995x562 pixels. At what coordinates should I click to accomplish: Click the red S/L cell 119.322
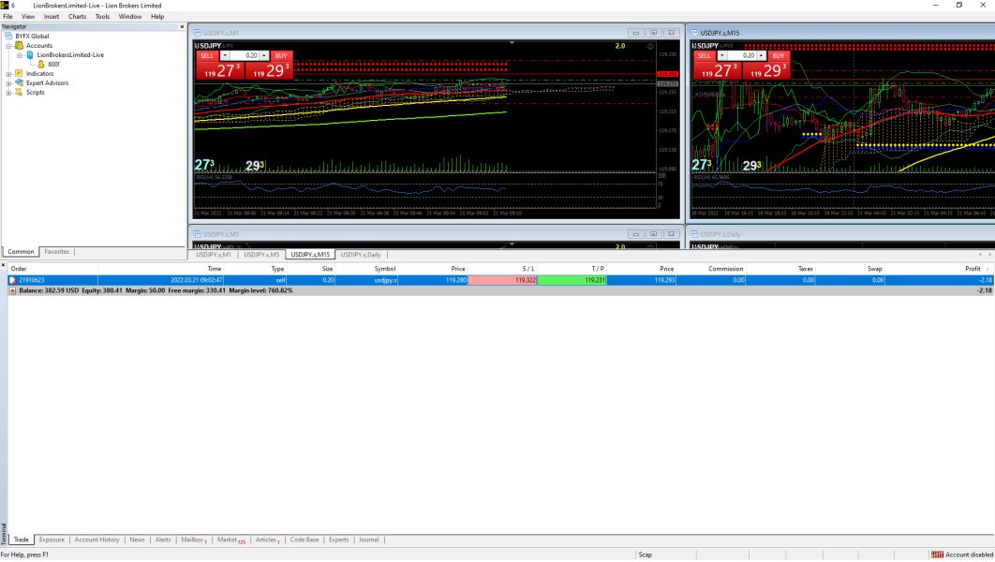click(x=502, y=280)
